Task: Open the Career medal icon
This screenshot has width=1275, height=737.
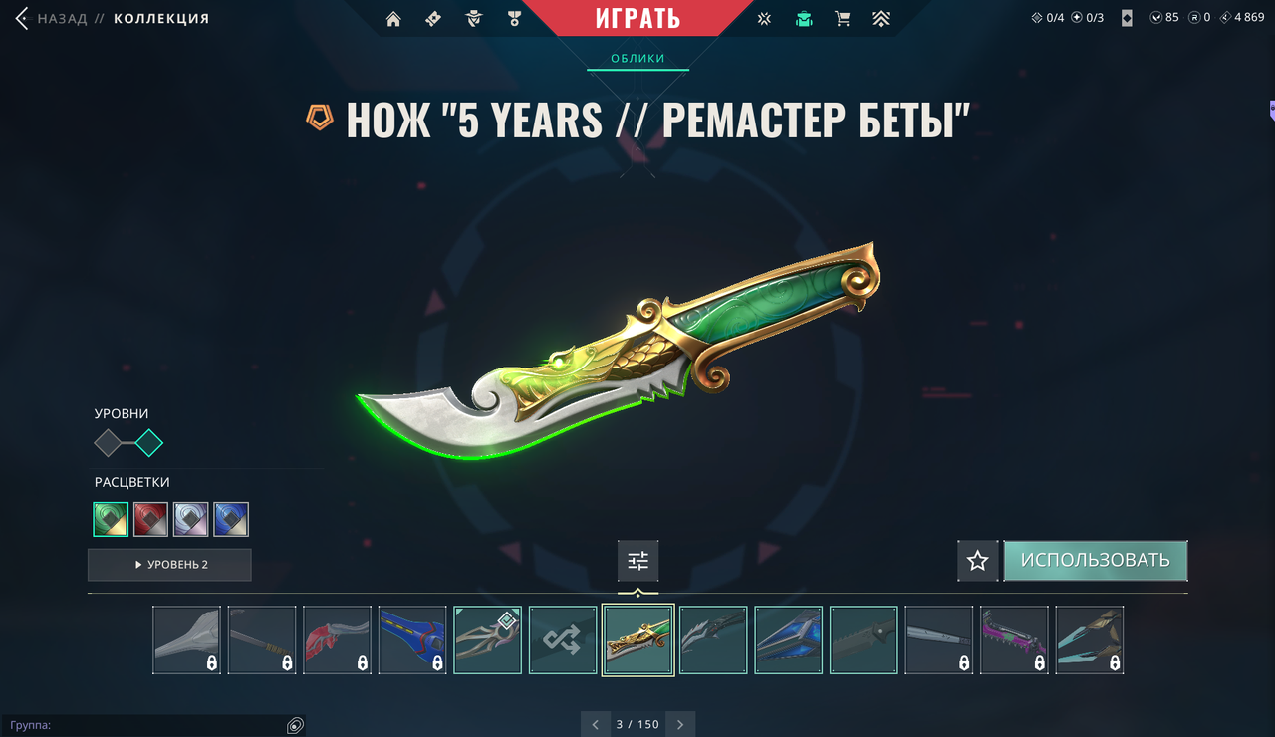Action: (x=515, y=18)
